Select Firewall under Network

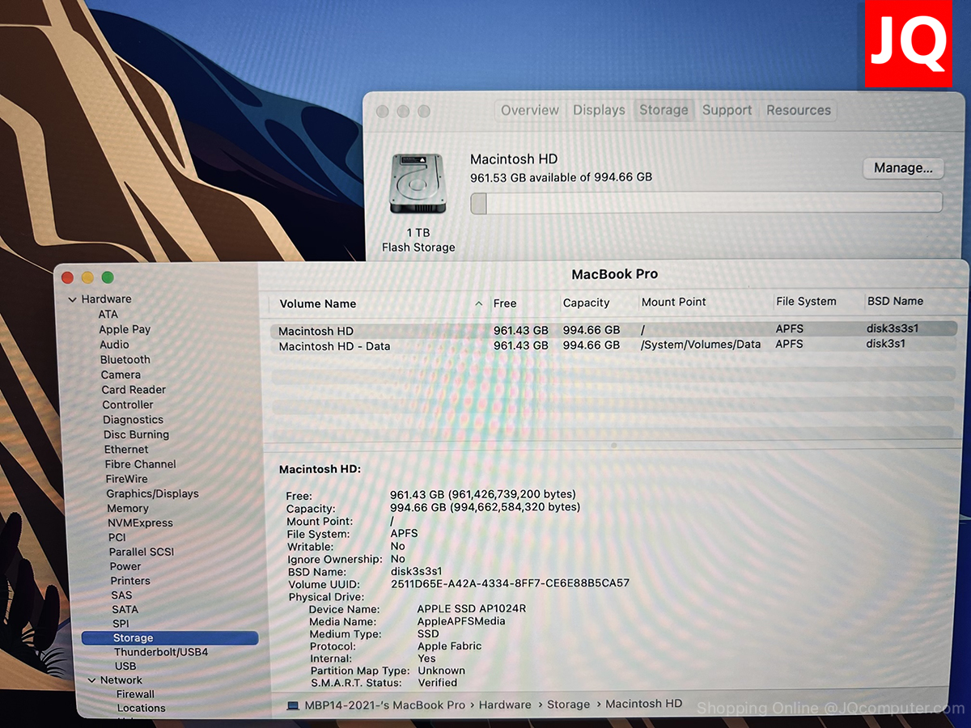[135, 694]
